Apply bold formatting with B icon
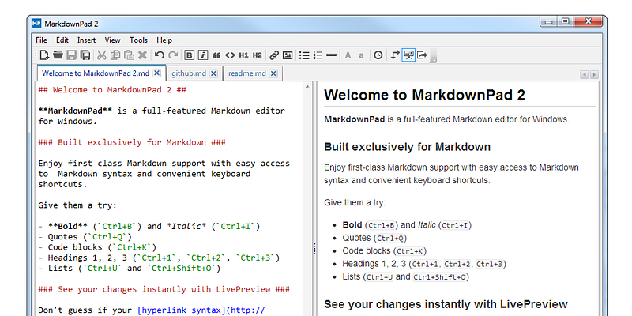The height and width of the screenshot is (316, 632). (190, 55)
